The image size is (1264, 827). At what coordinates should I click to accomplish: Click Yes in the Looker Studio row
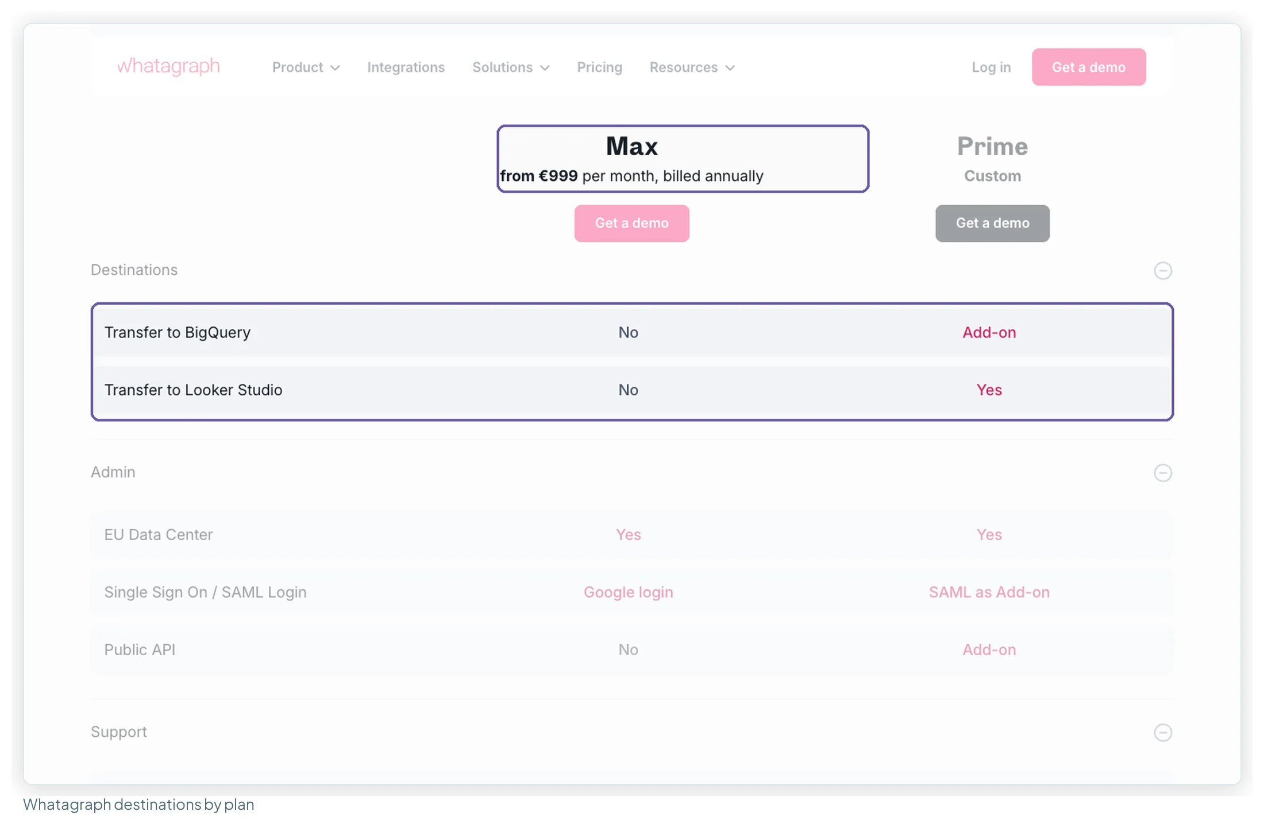[989, 390]
